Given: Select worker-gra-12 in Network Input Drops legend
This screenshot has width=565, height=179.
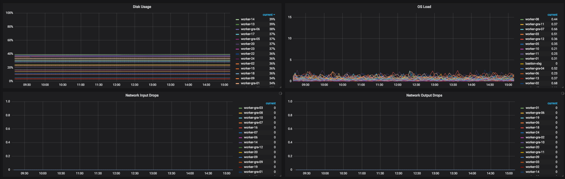Looking at the screenshot, I should click(253, 147).
